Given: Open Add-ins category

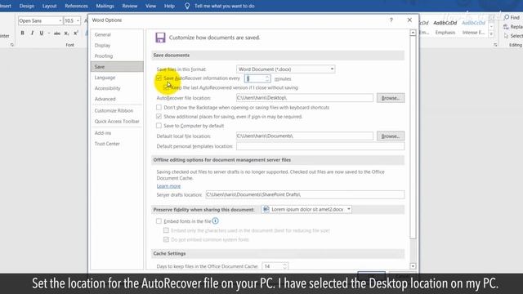Looking at the screenshot, I should pyautogui.click(x=103, y=133).
